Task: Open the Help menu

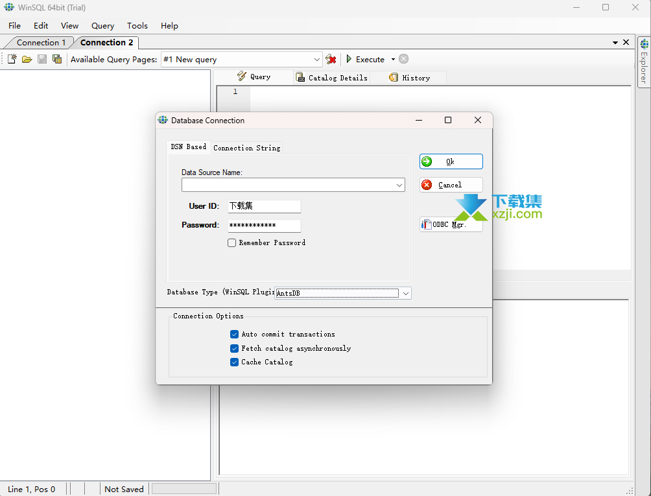Action: point(169,26)
